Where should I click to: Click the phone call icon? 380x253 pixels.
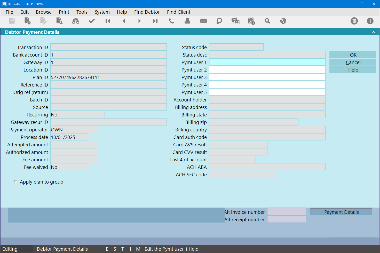[171, 21]
